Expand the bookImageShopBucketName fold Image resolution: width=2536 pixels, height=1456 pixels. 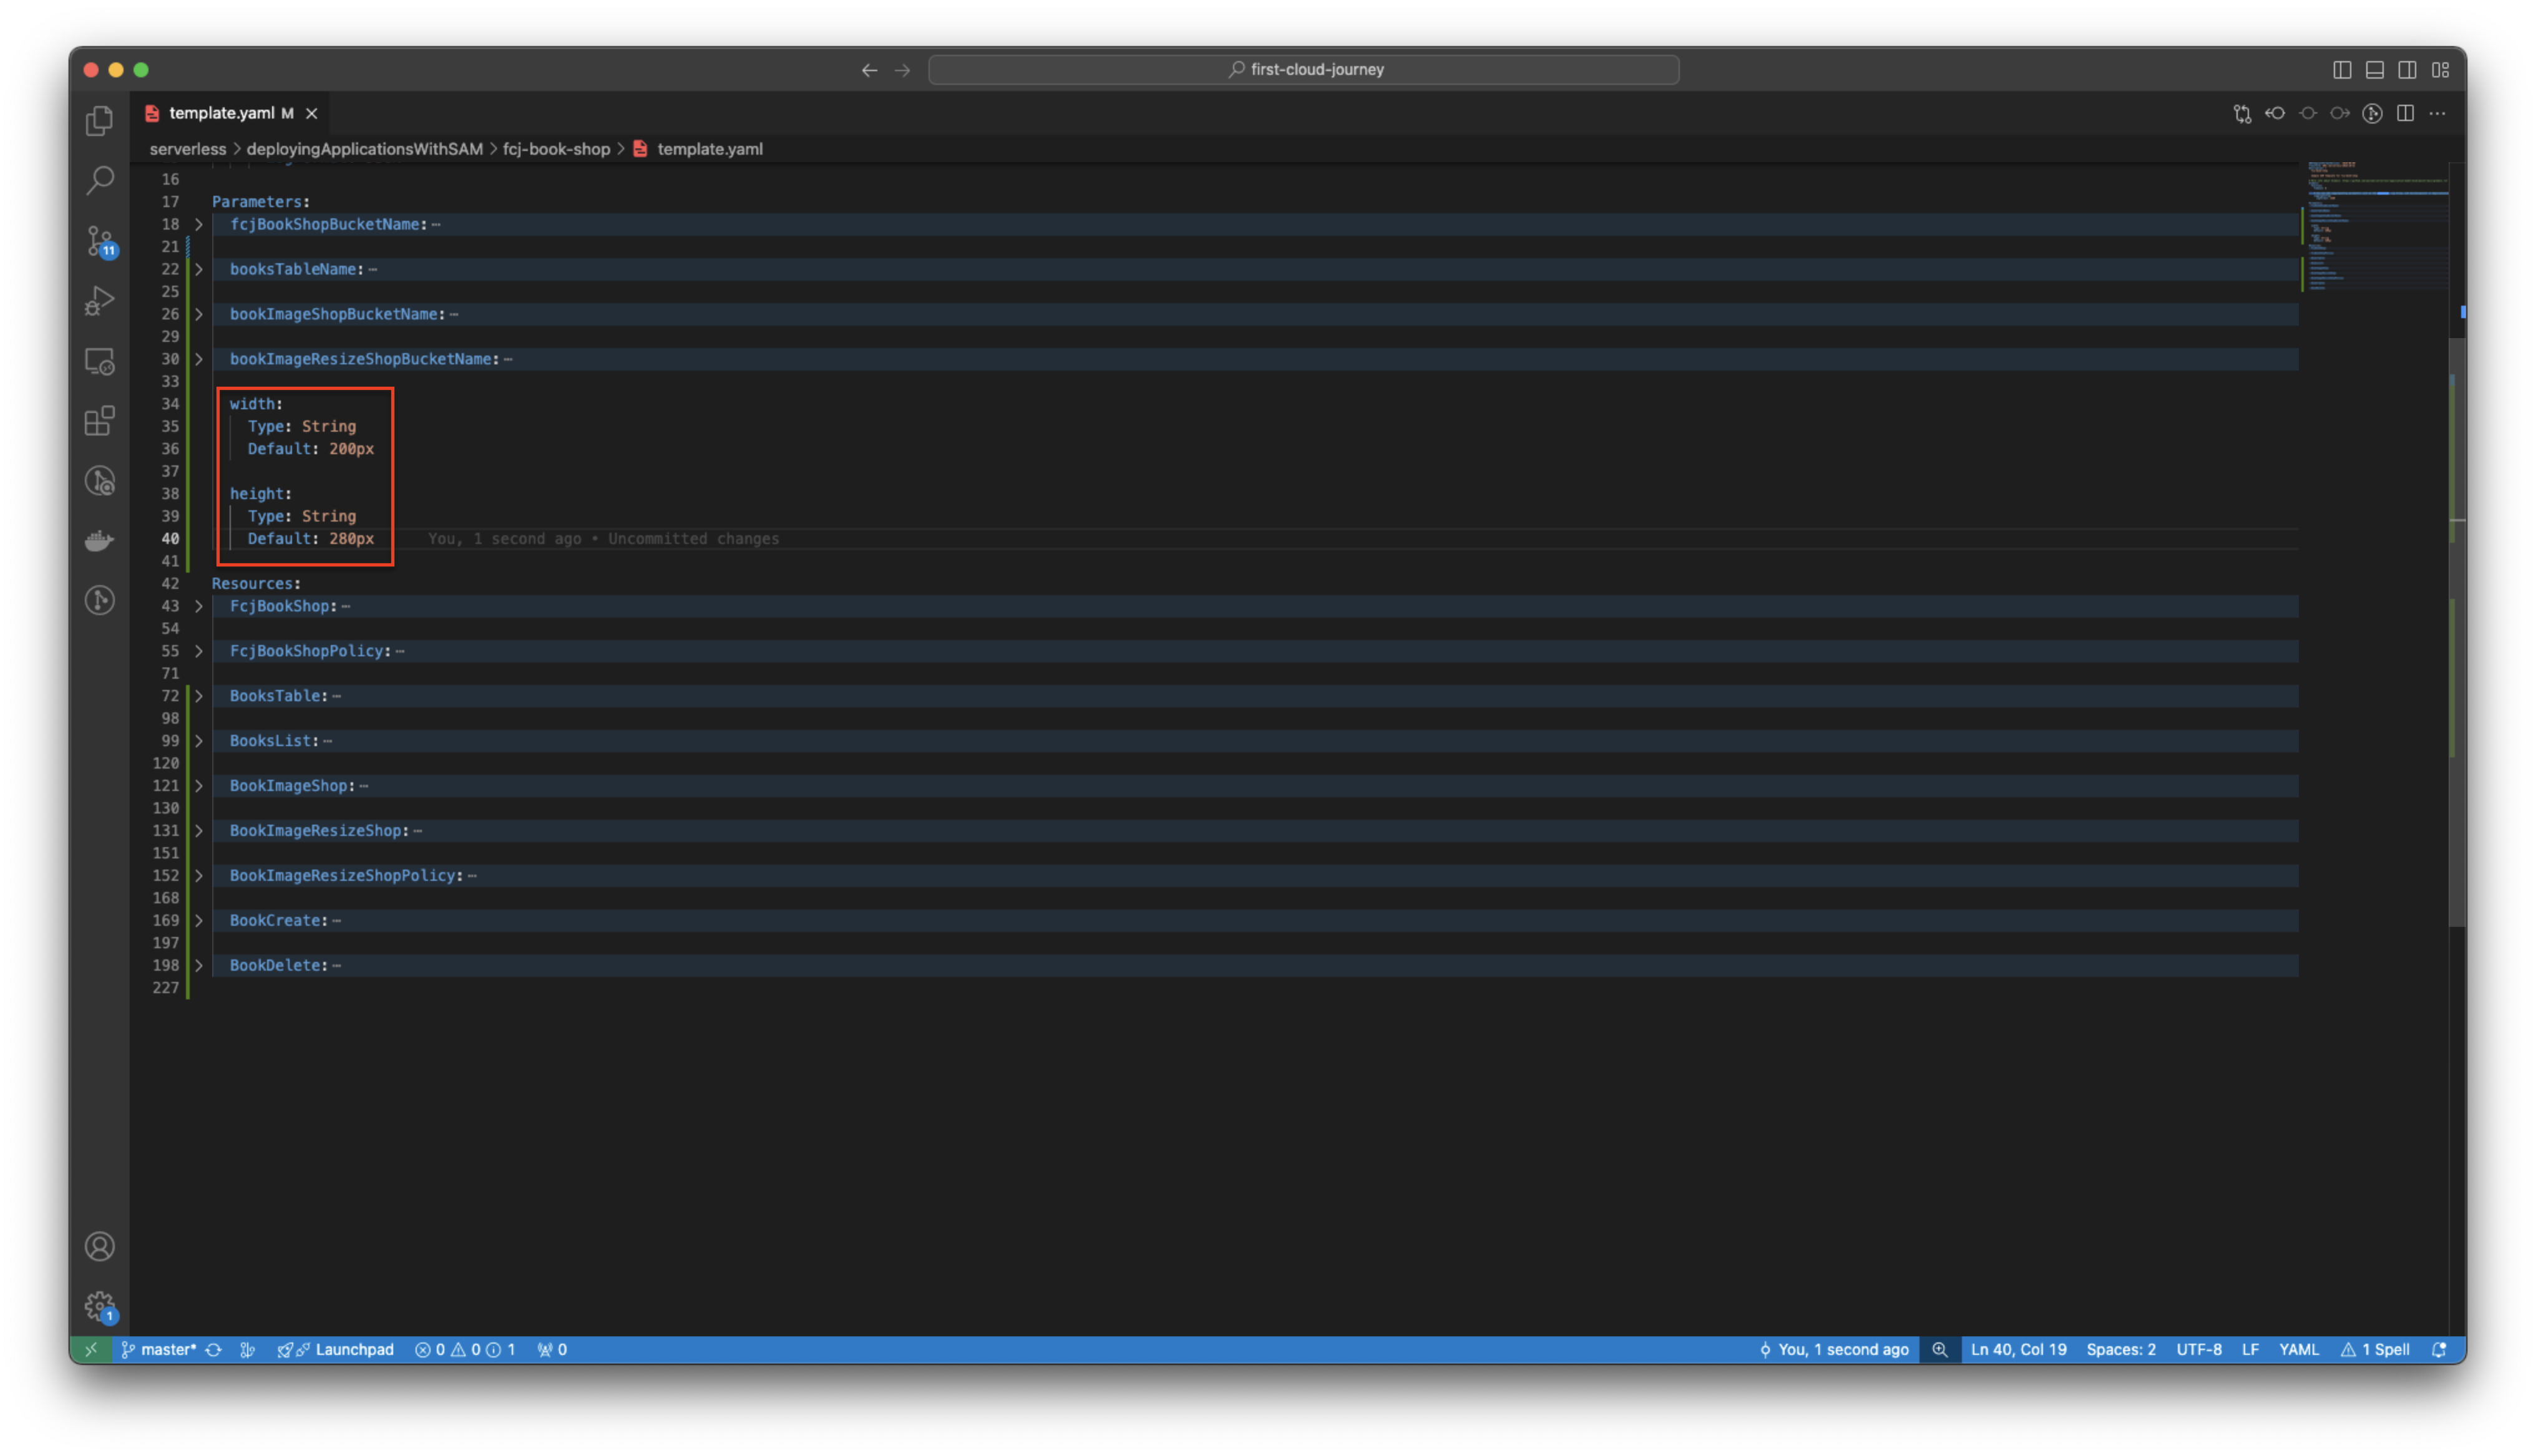[199, 315]
